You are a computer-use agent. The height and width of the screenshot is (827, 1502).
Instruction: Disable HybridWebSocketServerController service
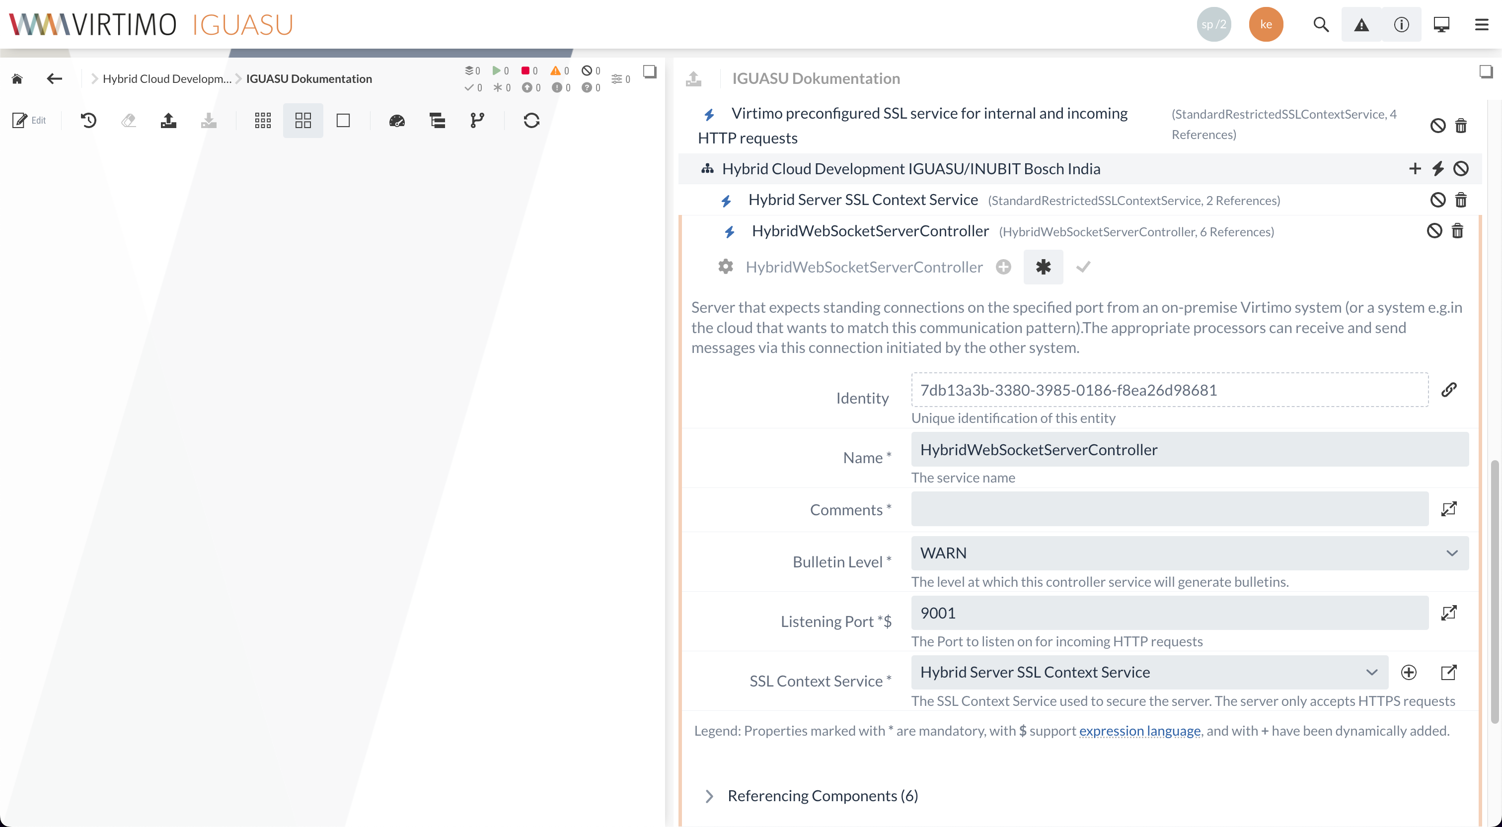(1434, 231)
